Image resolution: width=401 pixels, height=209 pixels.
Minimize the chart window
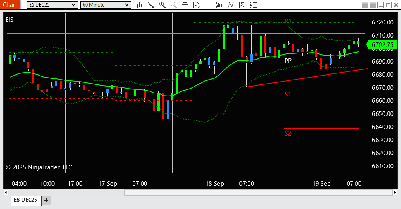[x=381, y=5]
